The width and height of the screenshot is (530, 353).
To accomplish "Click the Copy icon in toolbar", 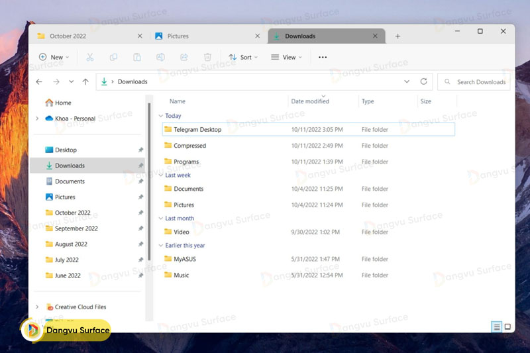I will click(x=113, y=57).
